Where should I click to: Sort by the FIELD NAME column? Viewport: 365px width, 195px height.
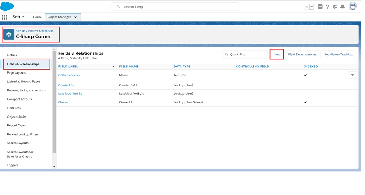point(129,66)
